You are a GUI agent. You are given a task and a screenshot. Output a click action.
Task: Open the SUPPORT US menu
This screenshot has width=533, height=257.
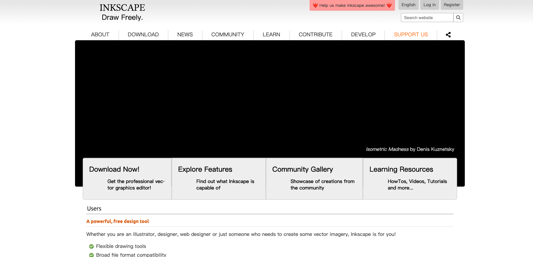(411, 35)
